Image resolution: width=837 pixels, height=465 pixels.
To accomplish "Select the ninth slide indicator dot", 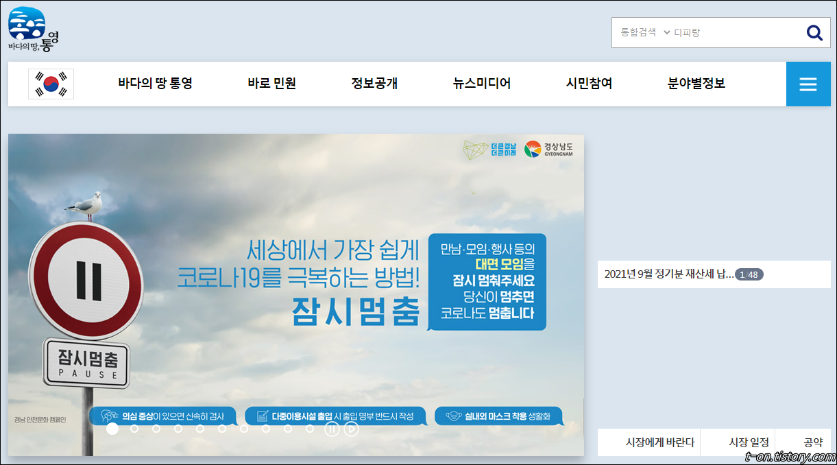I will [288, 429].
